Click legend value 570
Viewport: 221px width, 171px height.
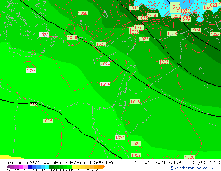pyautogui.click(x=81, y=170)
